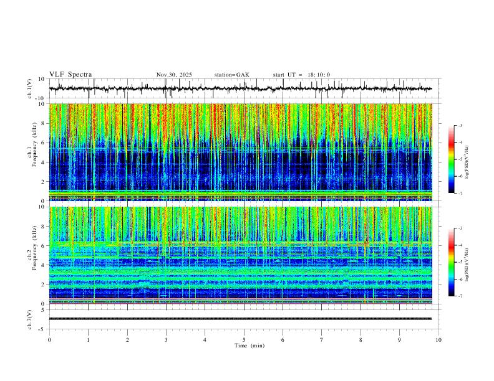The width and height of the screenshot is (494, 381).
Task: Click the 'VLF Spectra' title text
Action: point(70,75)
